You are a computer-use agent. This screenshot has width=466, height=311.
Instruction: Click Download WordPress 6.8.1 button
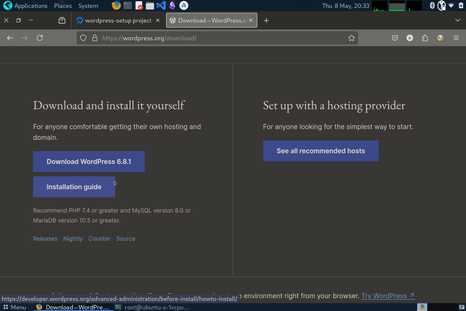click(x=89, y=162)
